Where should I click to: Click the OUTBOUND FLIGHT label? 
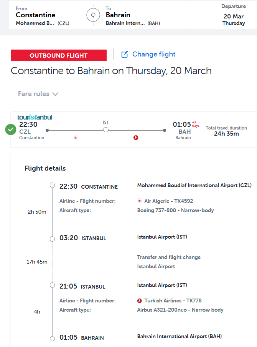tap(59, 55)
